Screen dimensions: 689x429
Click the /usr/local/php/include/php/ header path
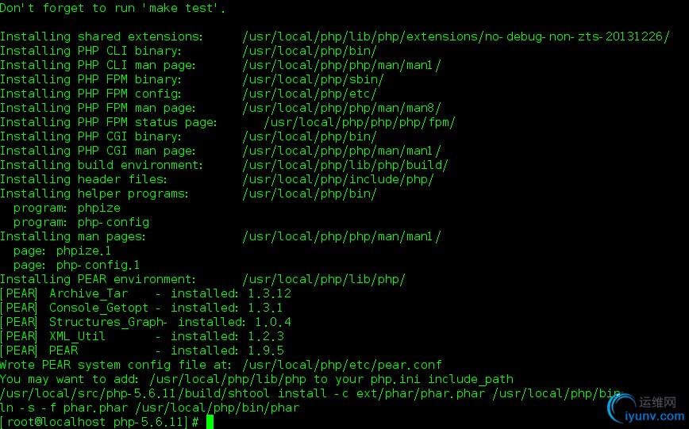tap(337, 179)
